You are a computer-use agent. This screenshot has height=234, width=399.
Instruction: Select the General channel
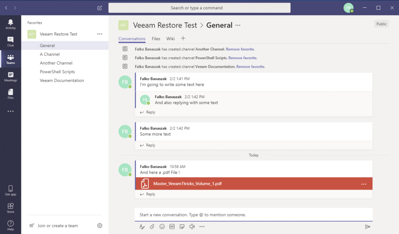(65, 46)
